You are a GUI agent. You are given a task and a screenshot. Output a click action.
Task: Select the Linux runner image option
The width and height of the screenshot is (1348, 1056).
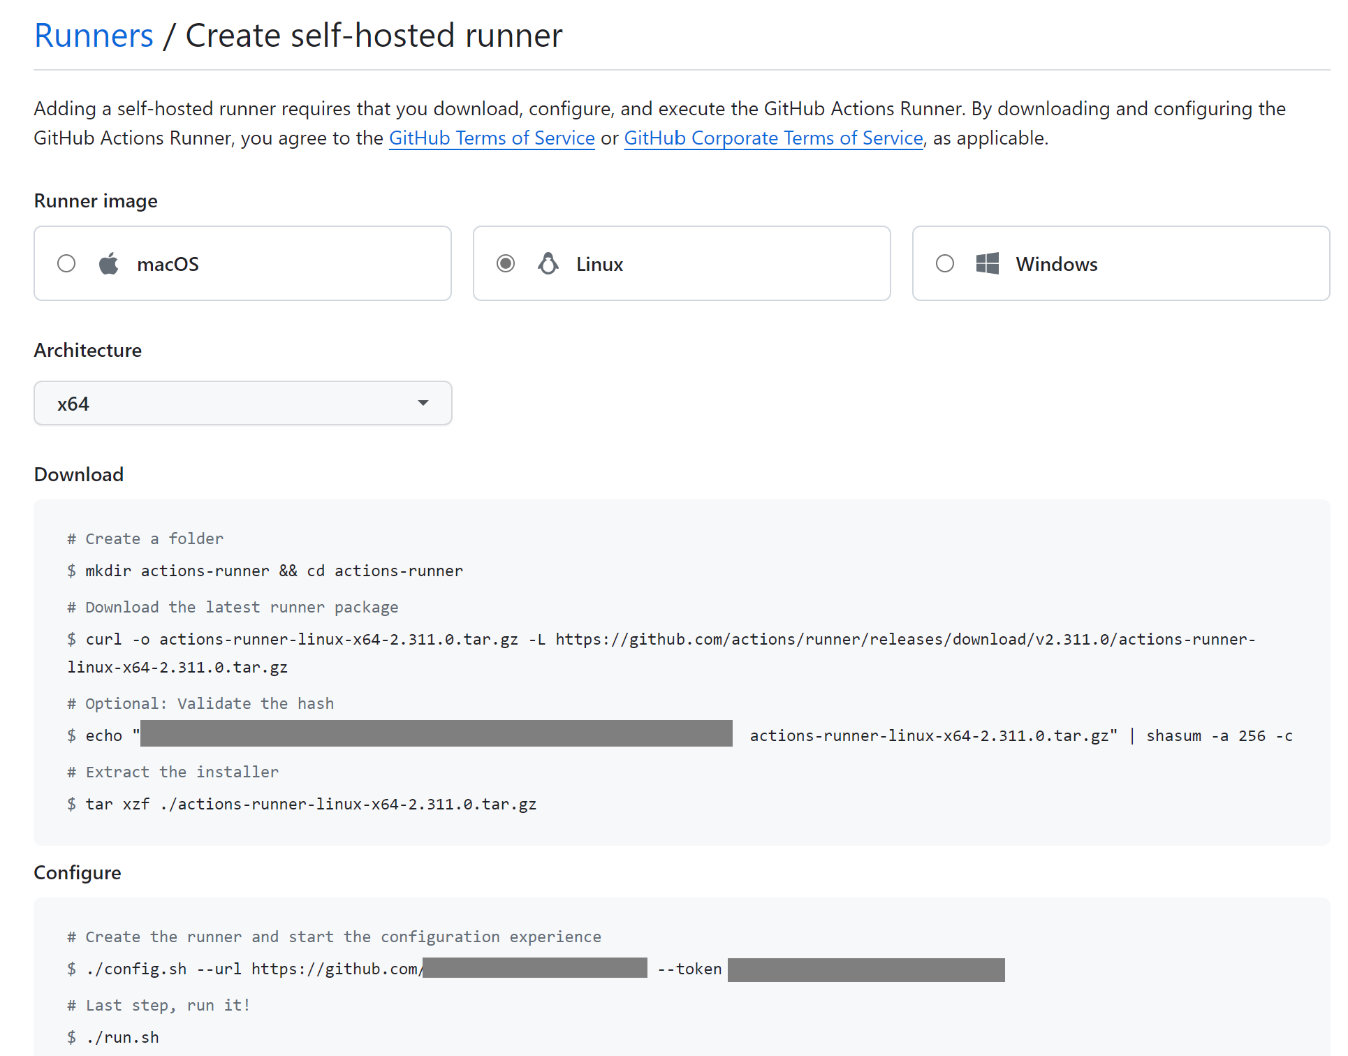(505, 263)
